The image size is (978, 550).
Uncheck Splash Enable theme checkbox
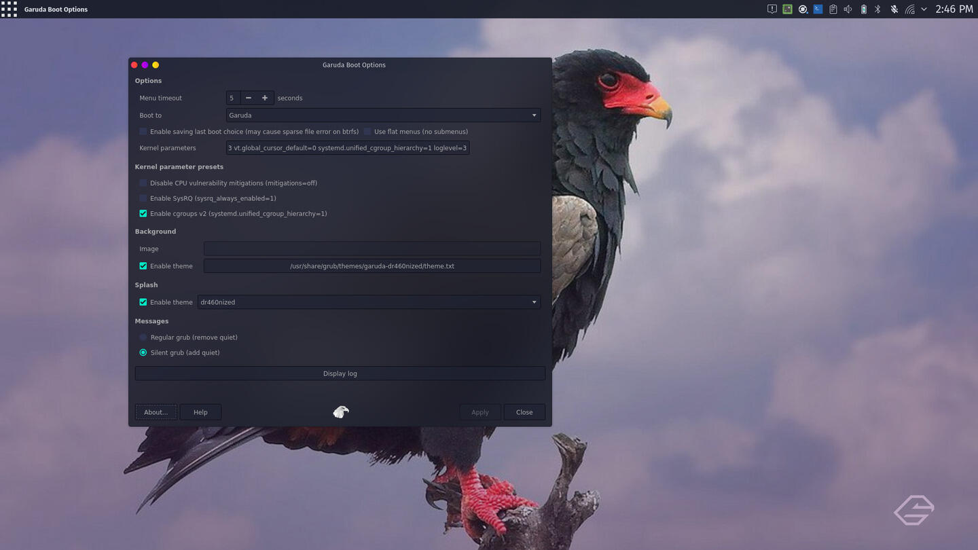tap(143, 302)
